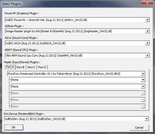Screen dimensions: 155x134
Task: Open the PowerVR Graphics plugin dropdown arrow
Action: 147,20
